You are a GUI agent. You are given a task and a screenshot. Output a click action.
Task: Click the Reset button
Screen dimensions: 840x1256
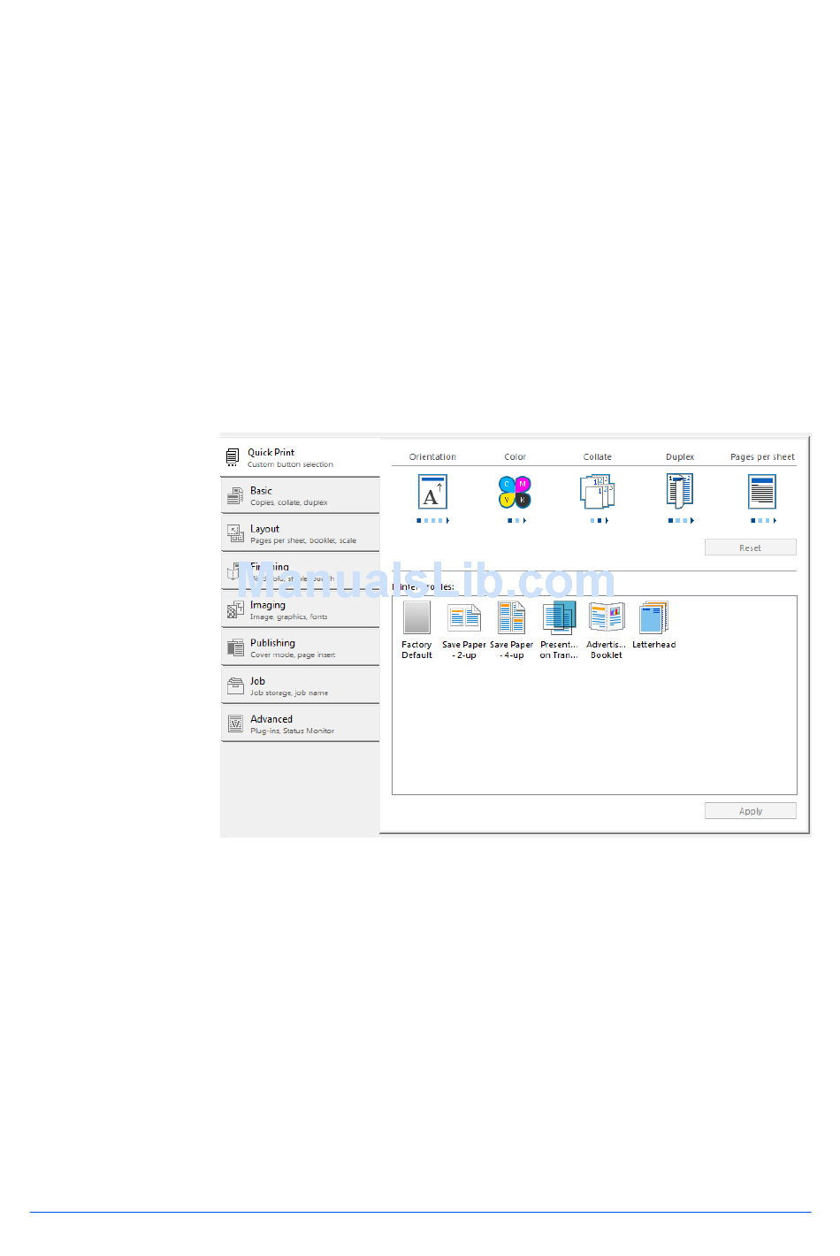(x=751, y=548)
